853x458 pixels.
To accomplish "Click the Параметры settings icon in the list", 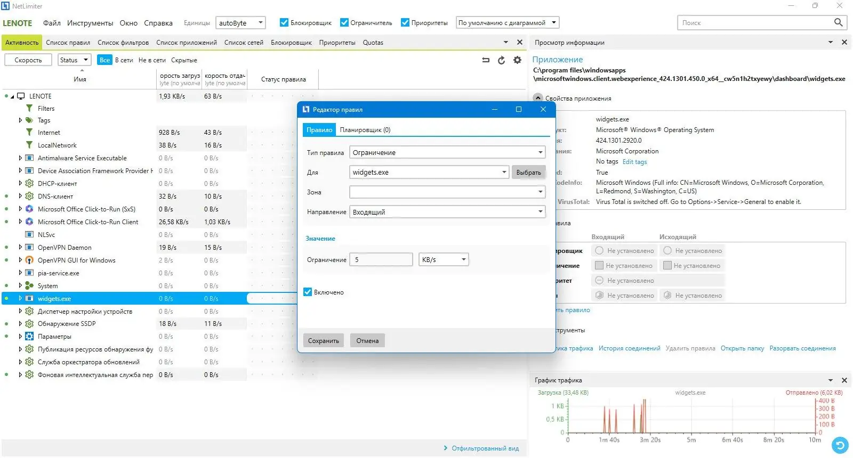I will [x=29, y=337].
